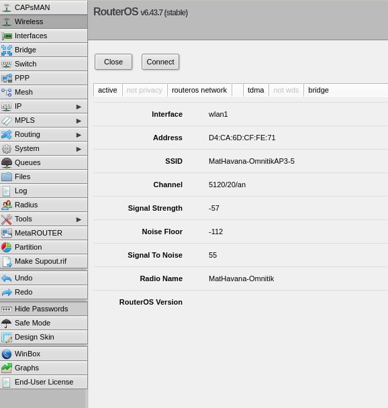Click the Signal Strength value -57
The image size is (388, 408).
click(214, 208)
